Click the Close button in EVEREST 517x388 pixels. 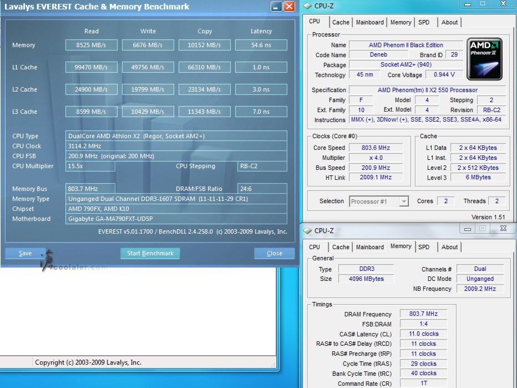(275, 253)
